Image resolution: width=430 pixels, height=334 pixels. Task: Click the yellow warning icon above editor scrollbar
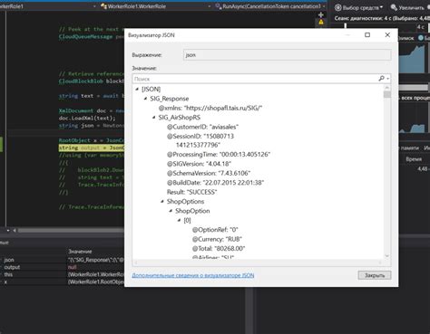(321, 22)
